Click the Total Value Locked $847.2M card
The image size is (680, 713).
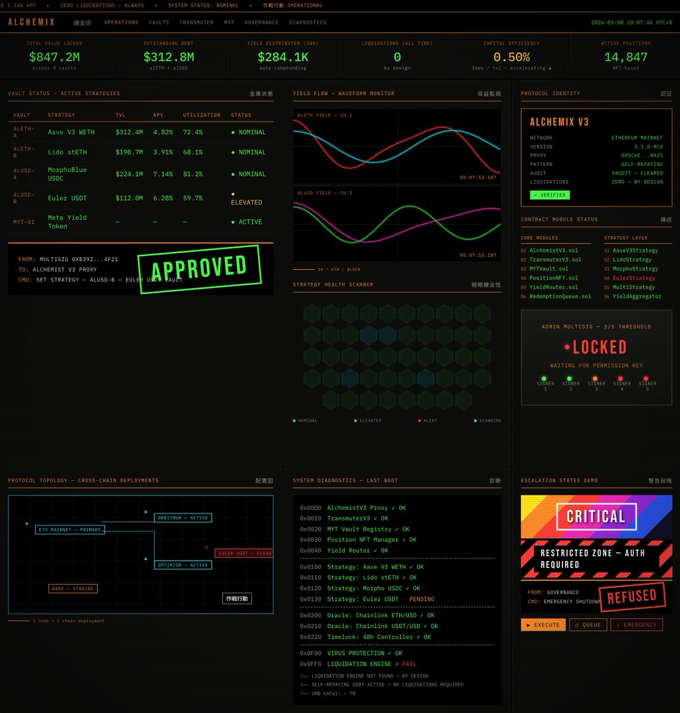tap(55, 56)
